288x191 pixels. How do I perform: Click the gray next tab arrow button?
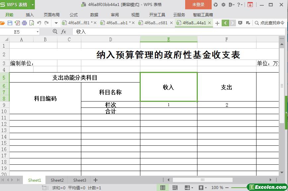click(232, 23)
